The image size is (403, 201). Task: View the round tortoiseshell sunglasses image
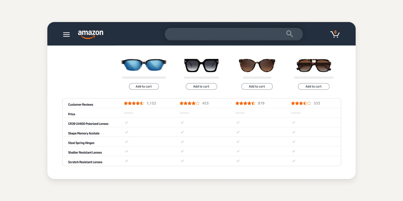[257, 65]
